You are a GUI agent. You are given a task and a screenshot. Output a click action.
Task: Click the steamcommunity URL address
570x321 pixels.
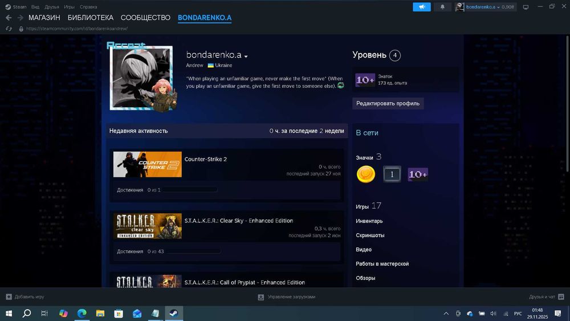click(77, 29)
